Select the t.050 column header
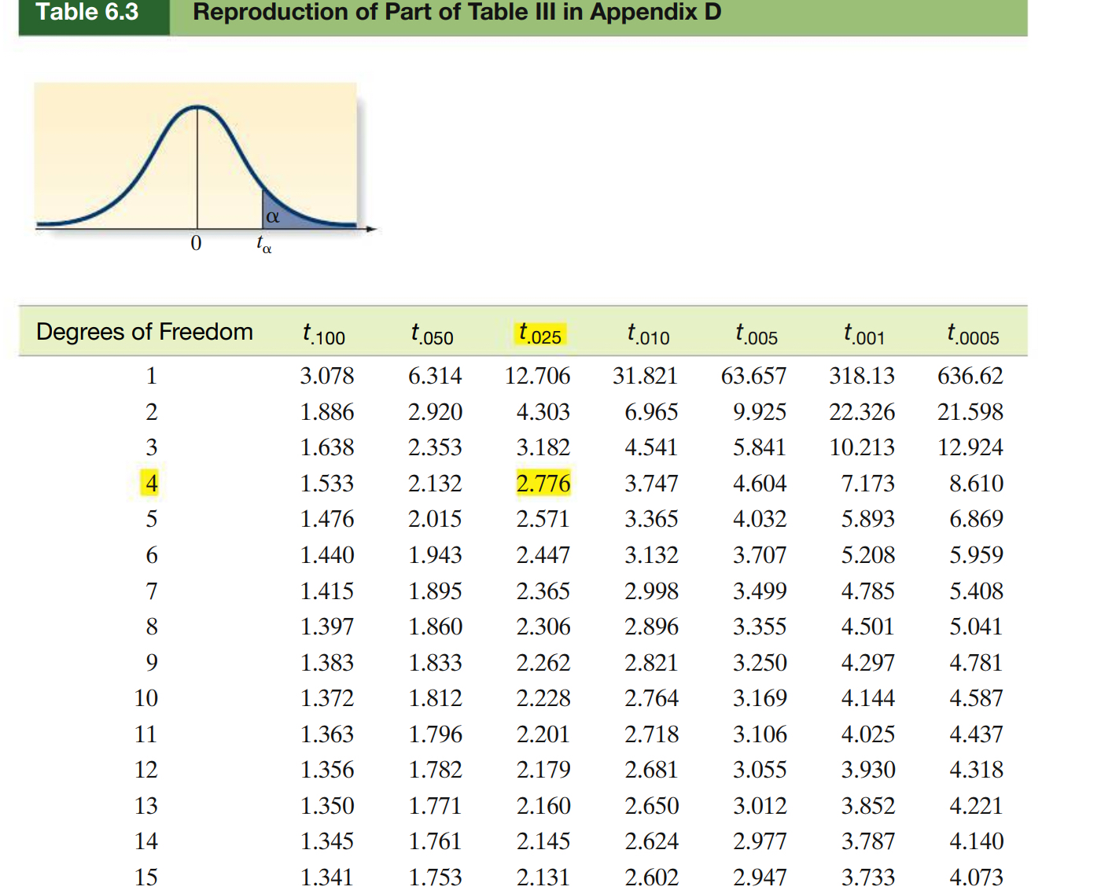Image resolution: width=1112 pixels, height=894 pixels. [432, 334]
